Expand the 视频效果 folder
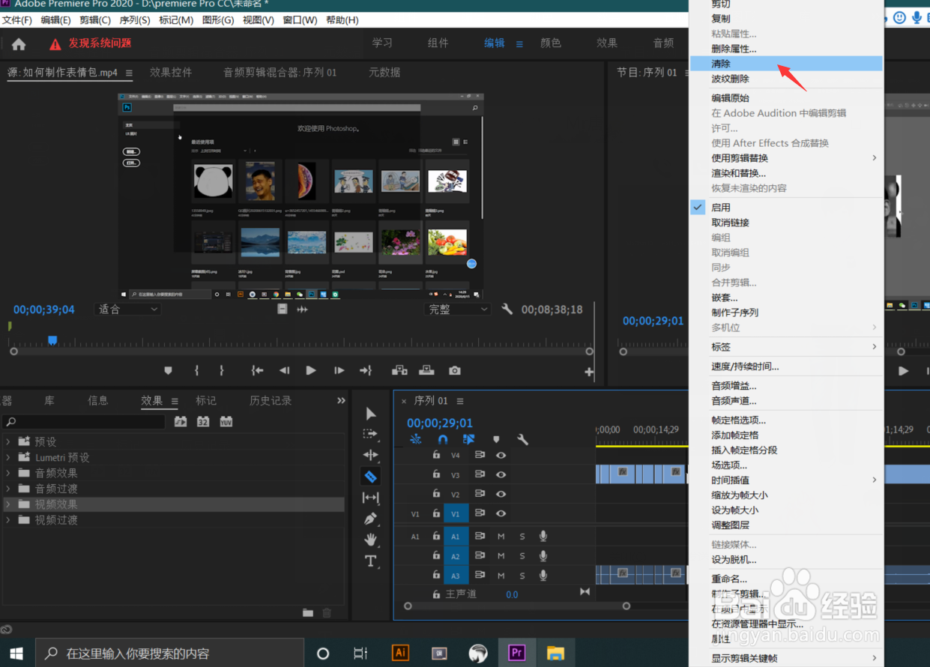Screen dimensions: 930x667 pyautogui.click(x=8, y=504)
